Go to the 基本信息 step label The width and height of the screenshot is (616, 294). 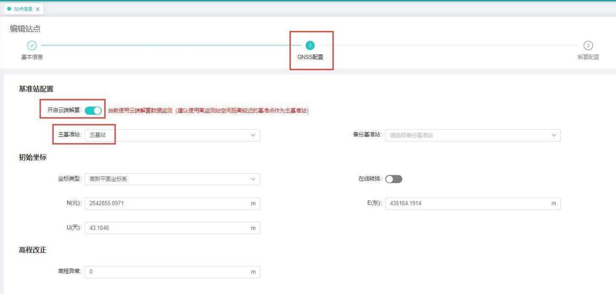tap(31, 57)
